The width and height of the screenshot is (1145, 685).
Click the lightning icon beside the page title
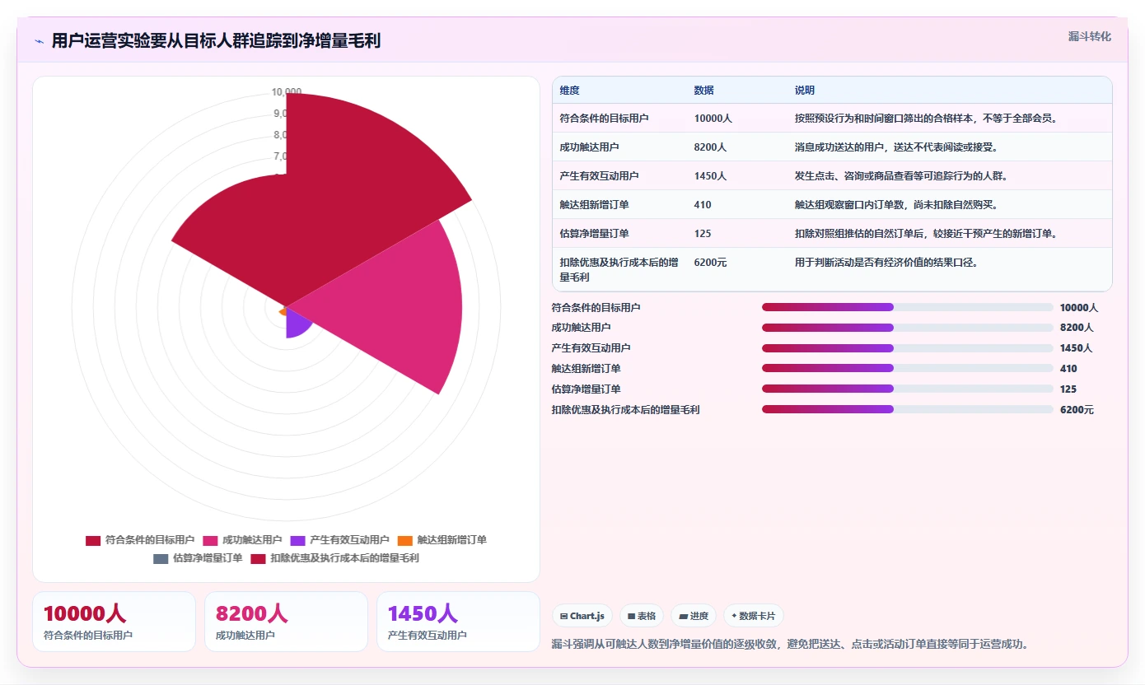click(x=39, y=41)
